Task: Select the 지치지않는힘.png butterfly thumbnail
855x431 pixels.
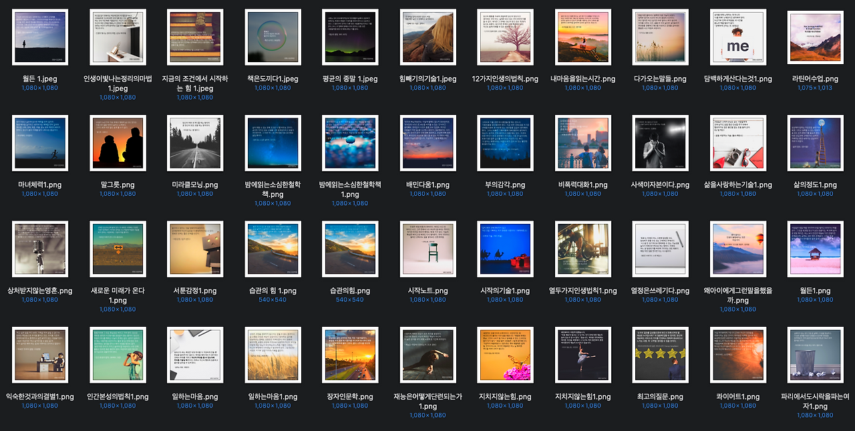Action: click(x=505, y=355)
